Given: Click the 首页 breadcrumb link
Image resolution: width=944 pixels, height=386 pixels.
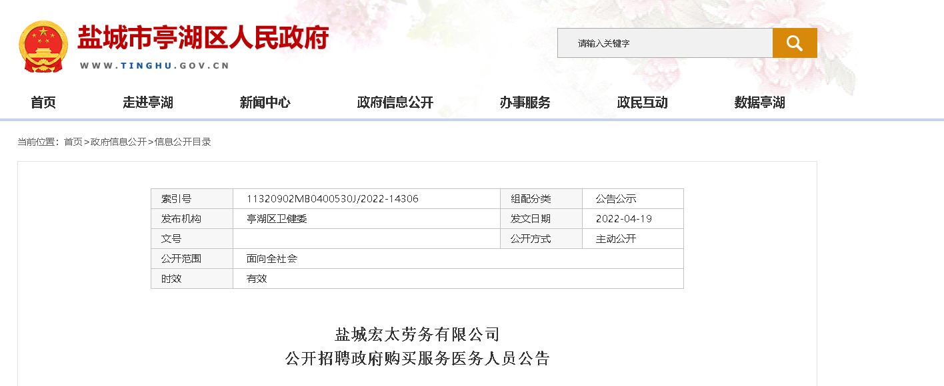Looking at the screenshot, I should point(73,142).
